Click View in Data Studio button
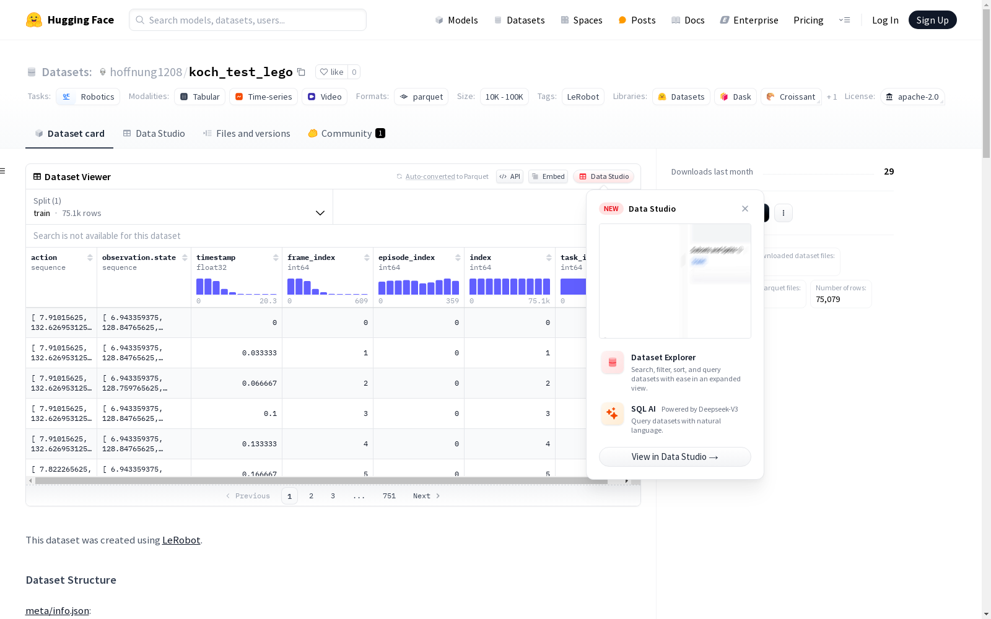Viewport: 991px width, 619px height. [675, 457]
